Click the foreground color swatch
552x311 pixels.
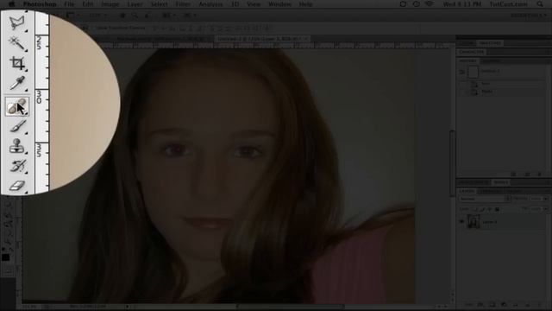coord(5,257)
